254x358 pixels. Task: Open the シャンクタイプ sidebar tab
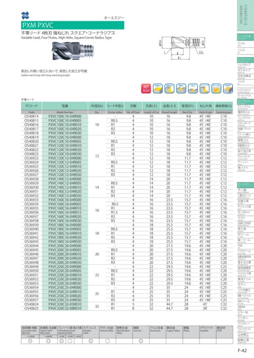[x=246, y=66]
